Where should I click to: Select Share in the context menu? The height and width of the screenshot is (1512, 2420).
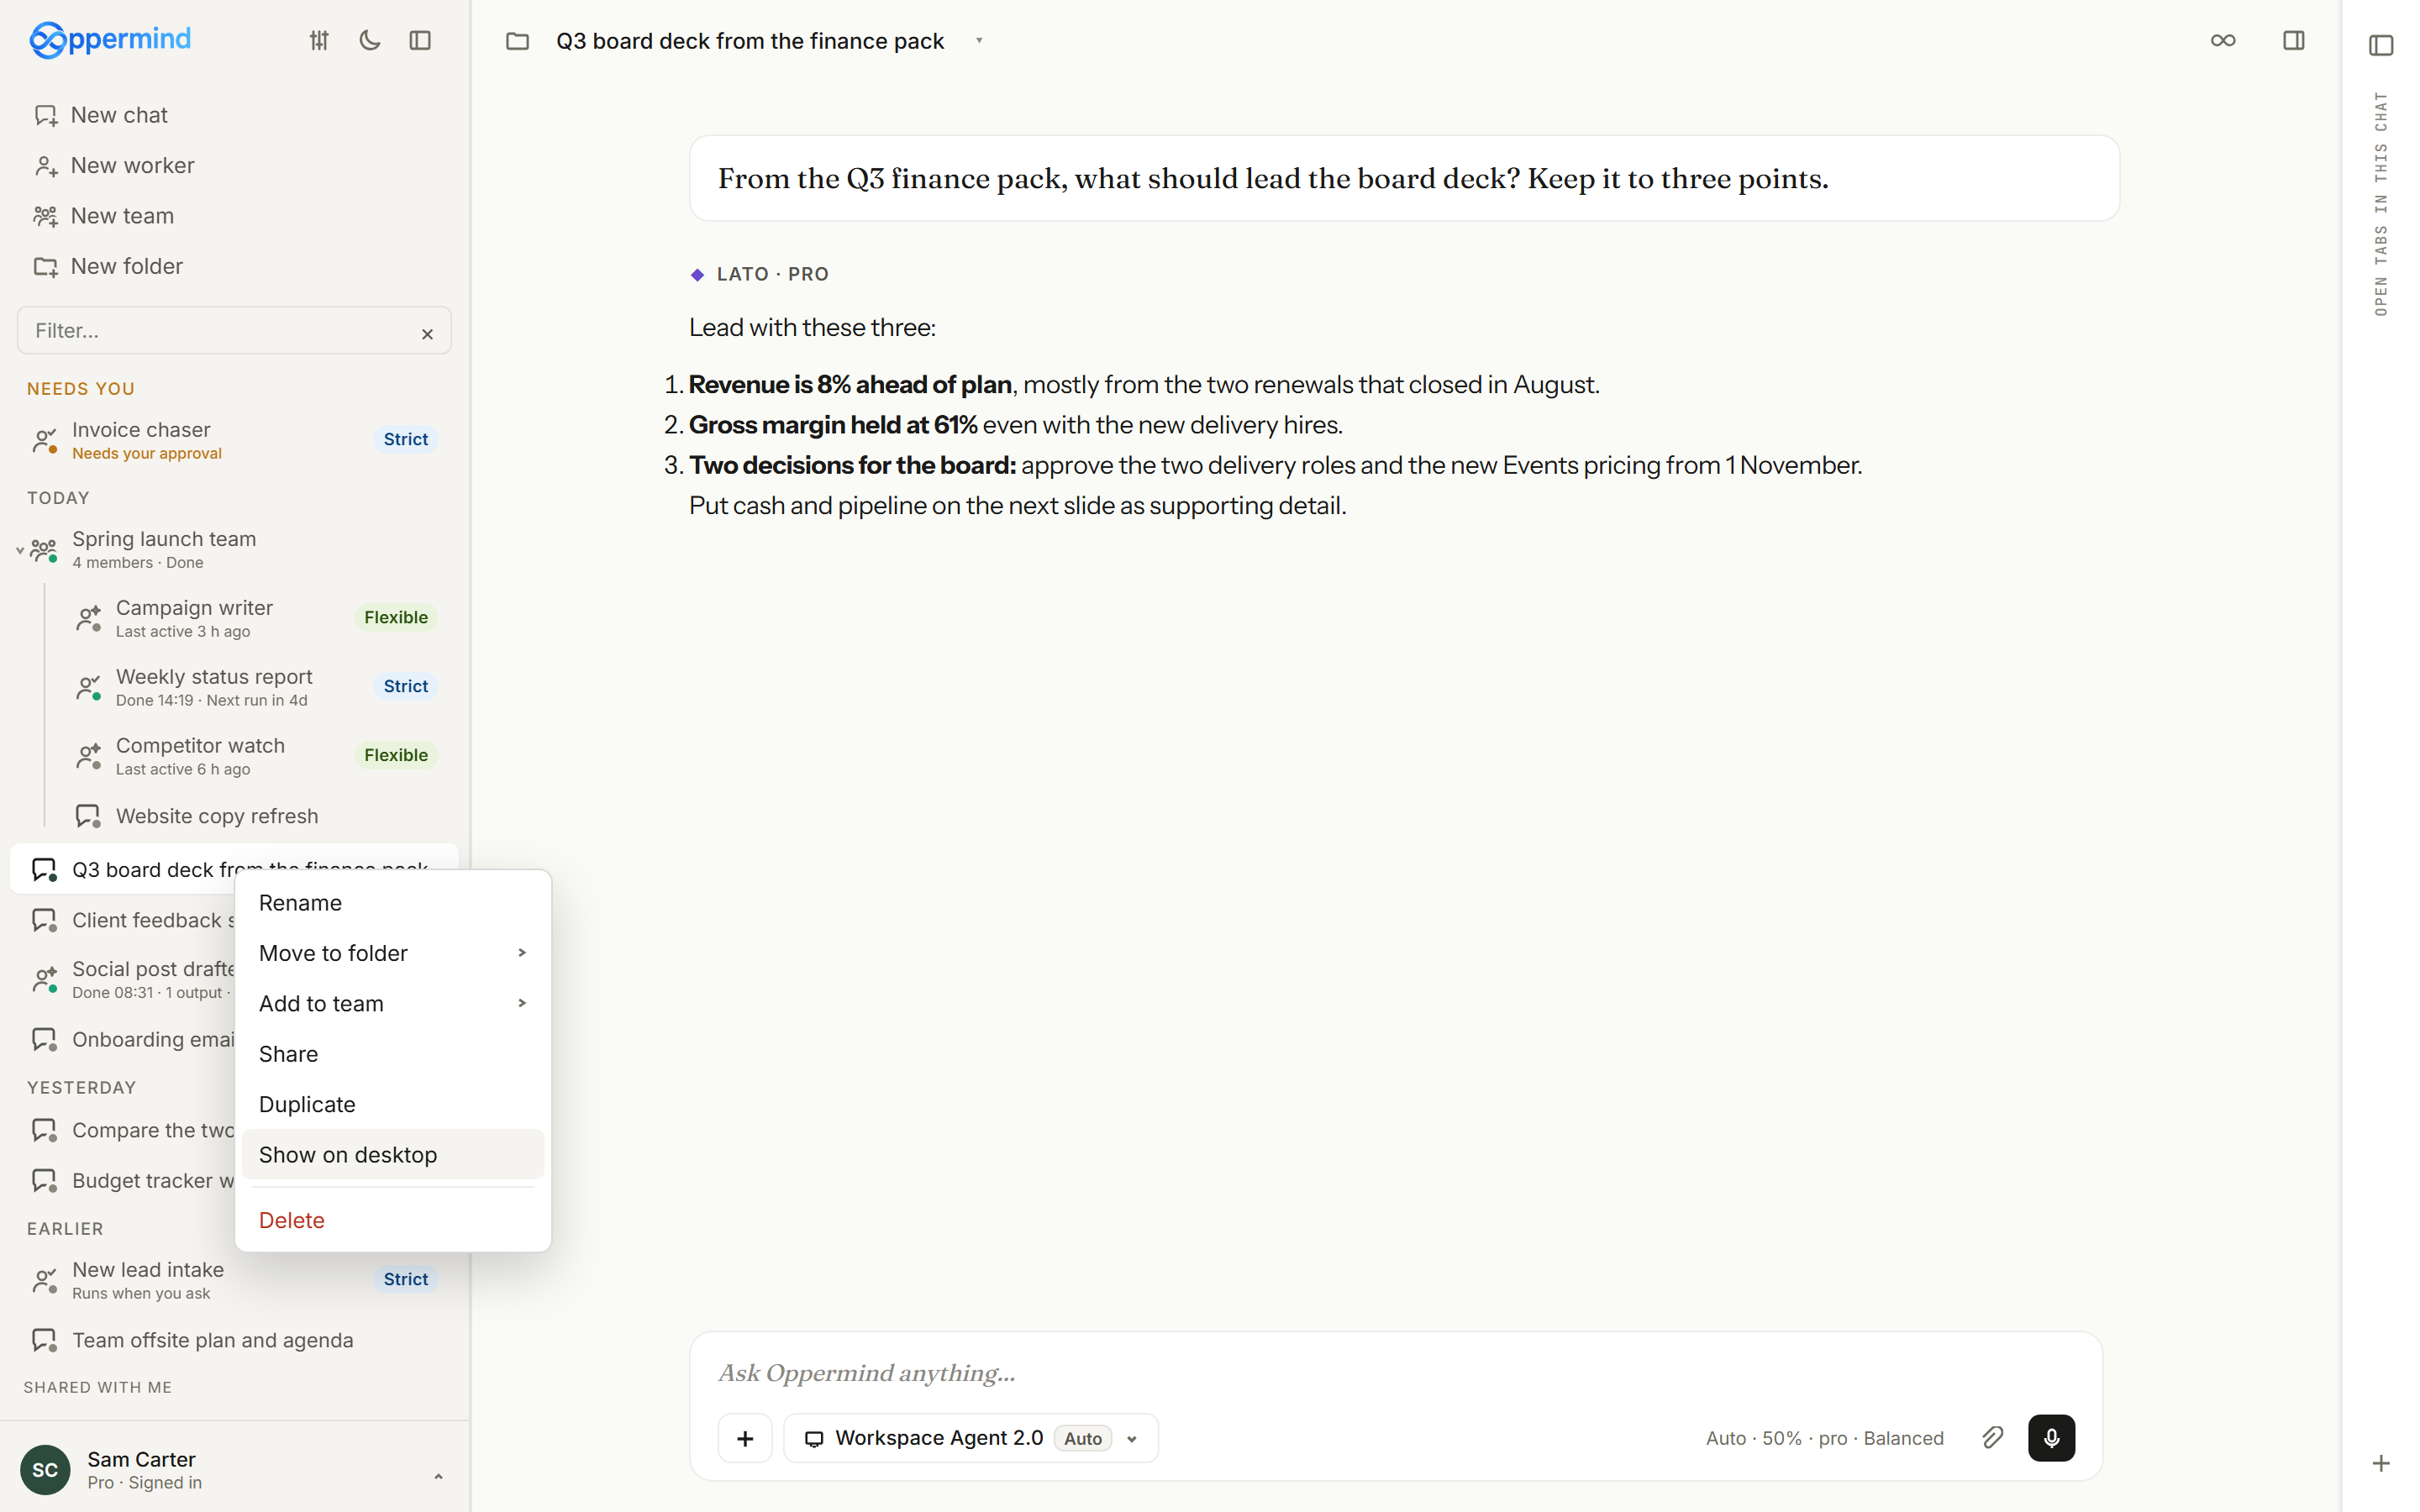392,1054
